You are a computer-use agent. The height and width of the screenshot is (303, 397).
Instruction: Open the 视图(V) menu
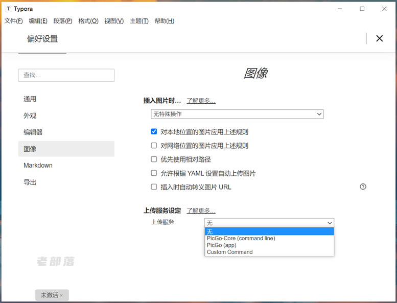tap(114, 21)
